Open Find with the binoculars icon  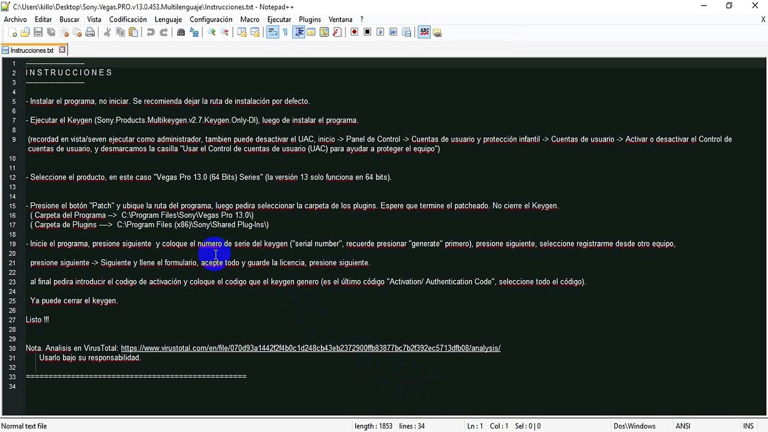(x=181, y=32)
